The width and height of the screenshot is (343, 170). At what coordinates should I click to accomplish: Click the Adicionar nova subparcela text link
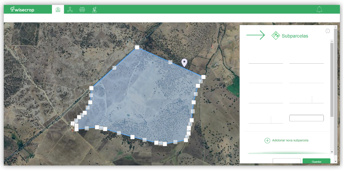click(290, 140)
